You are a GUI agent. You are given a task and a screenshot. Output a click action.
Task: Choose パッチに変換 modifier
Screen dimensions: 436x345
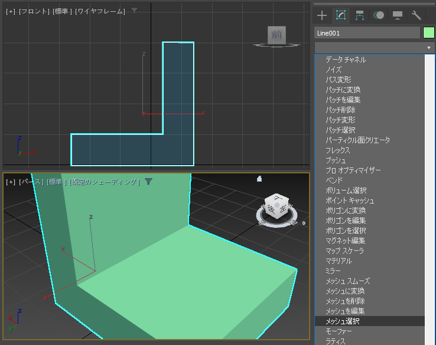click(x=370, y=90)
